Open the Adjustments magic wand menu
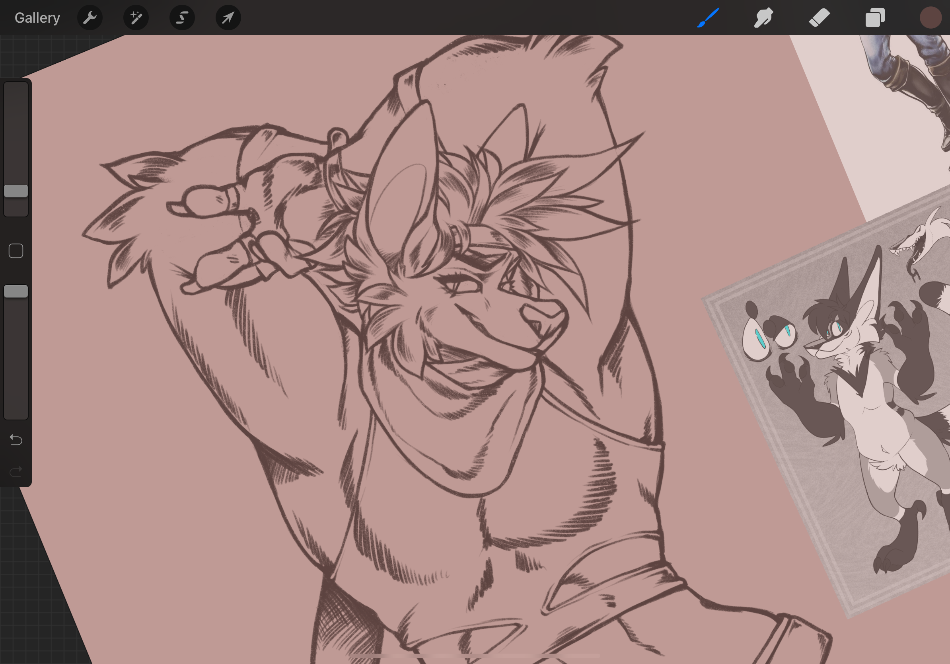The height and width of the screenshot is (664, 950). 136,18
